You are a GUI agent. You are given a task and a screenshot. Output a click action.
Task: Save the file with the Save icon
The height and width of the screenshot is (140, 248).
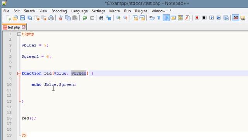pyautogui.click(x=22, y=18)
